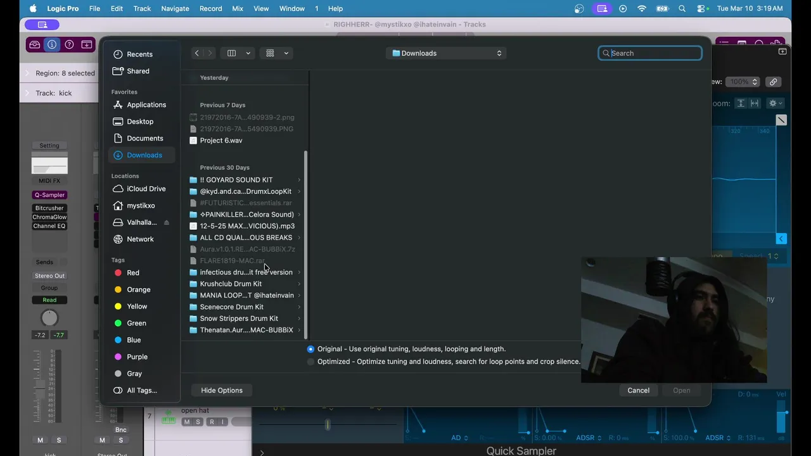The image size is (811, 456).
Task: Expand the Track: kick section
Action: click(27, 93)
